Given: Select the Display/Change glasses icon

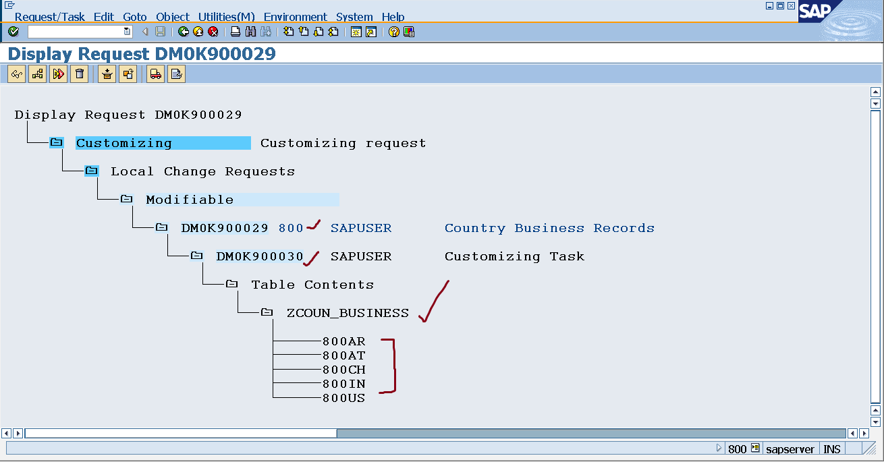Looking at the screenshot, I should click(16, 74).
